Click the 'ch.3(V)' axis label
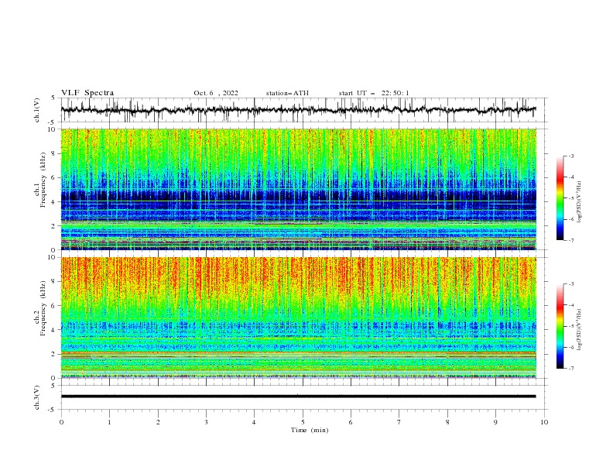 click(37, 397)
